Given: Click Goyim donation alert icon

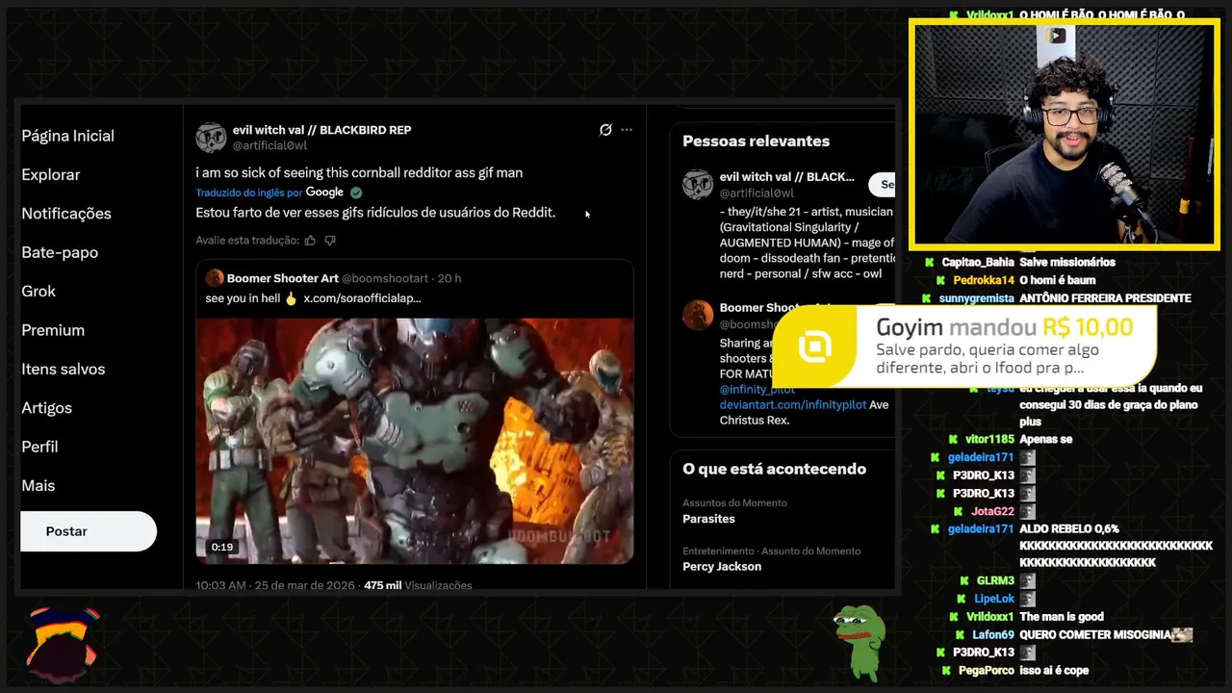Looking at the screenshot, I should tap(815, 346).
